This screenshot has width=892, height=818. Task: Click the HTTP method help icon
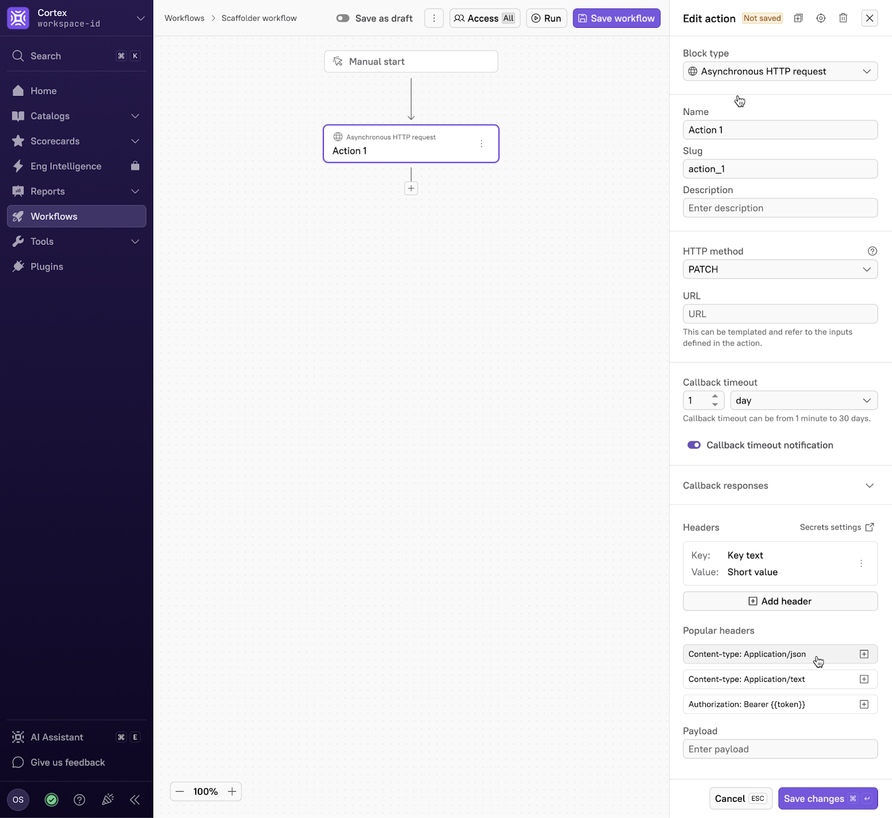[x=872, y=251]
